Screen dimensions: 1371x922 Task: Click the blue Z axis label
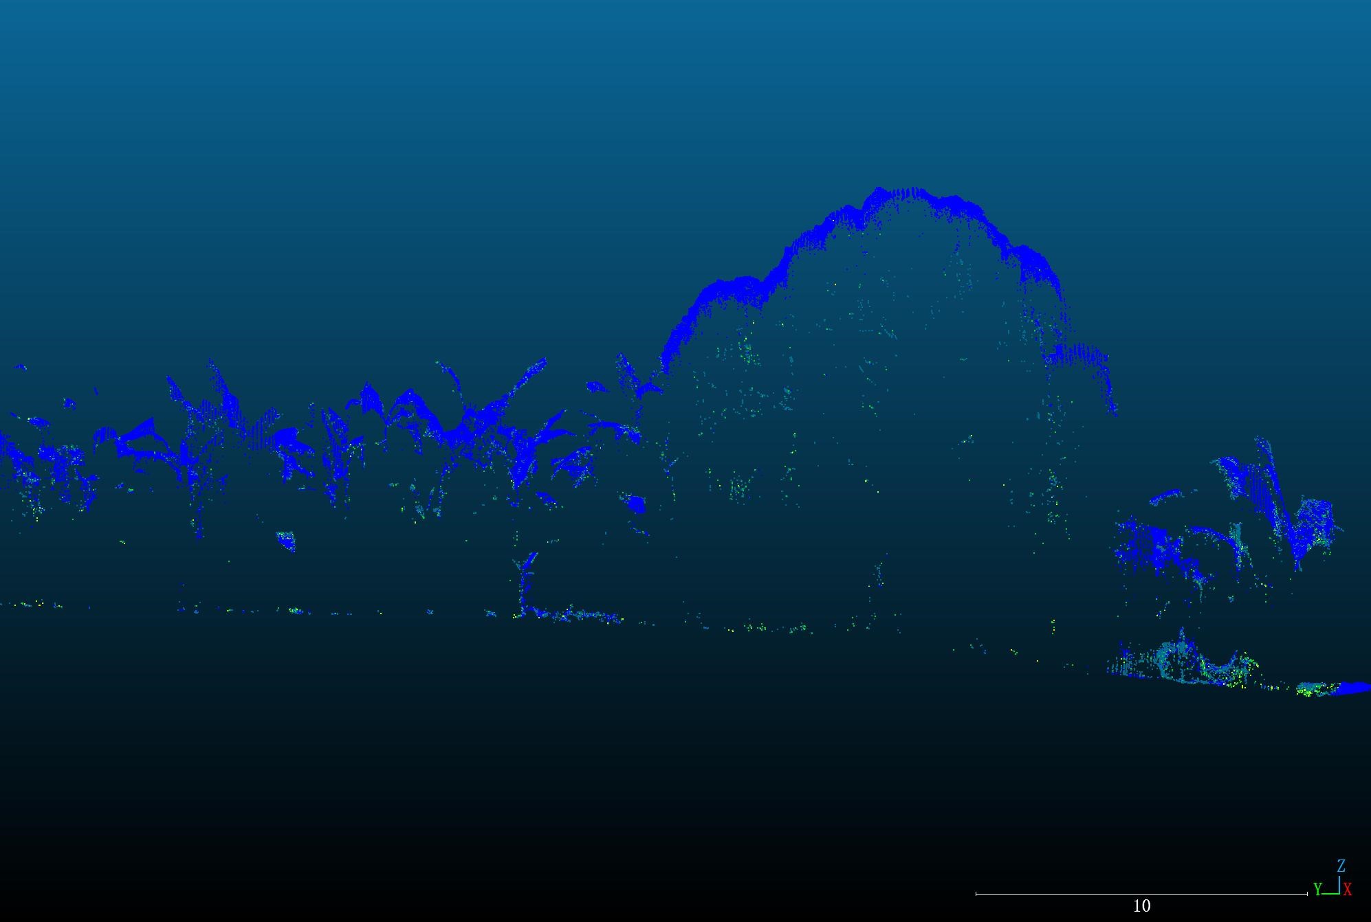click(x=1341, y=866)
